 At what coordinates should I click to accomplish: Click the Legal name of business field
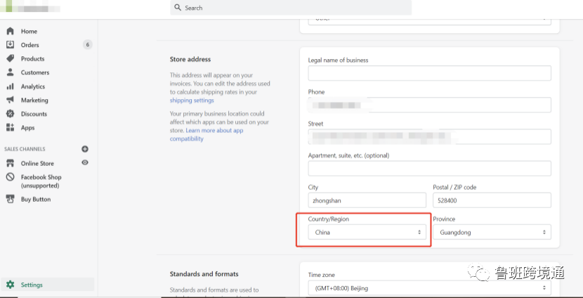click(x=429, y=73)
